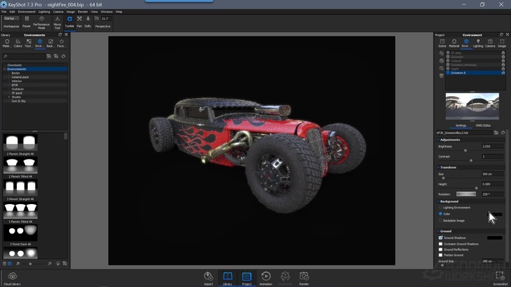Select the Move Tool
511x287 pixels.
point(57,23)
